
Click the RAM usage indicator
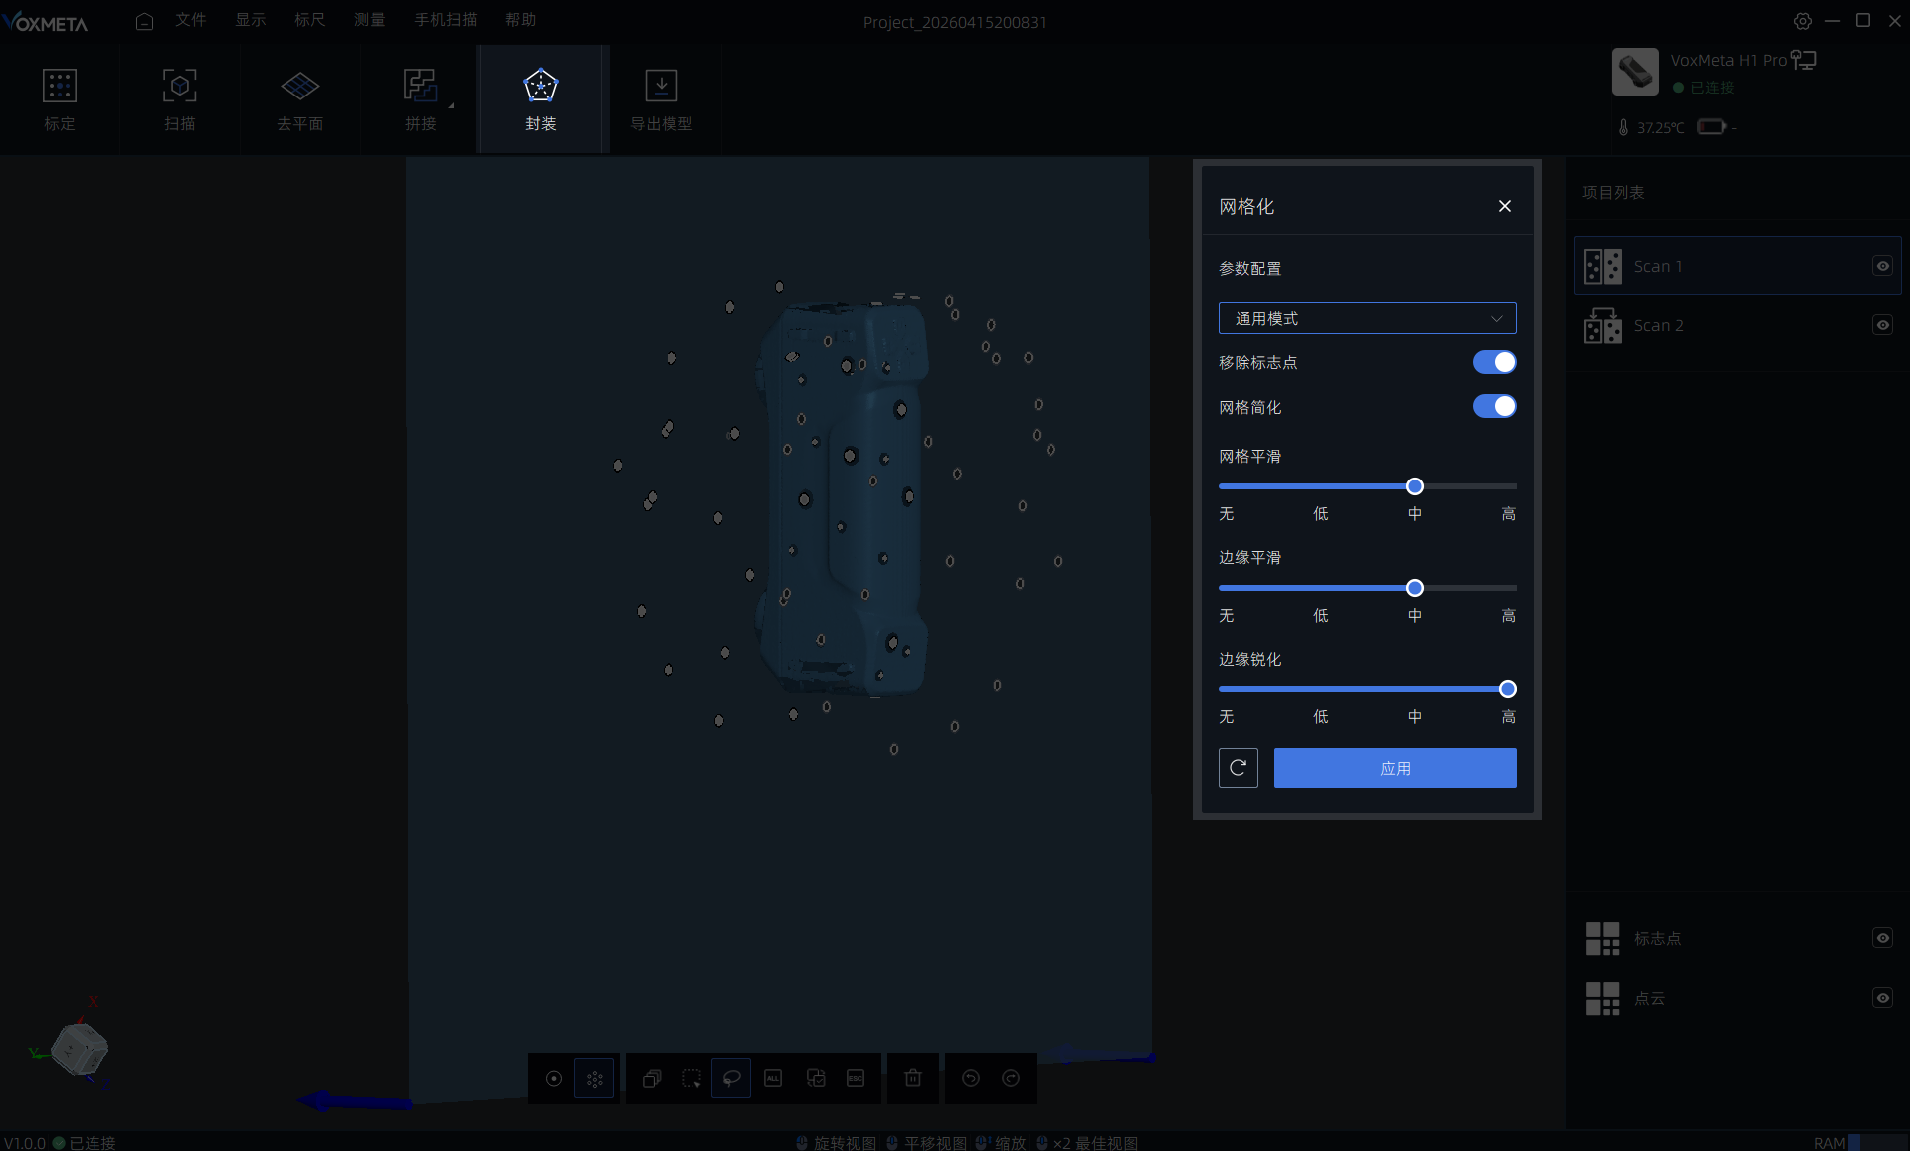coord(1860,1143)
